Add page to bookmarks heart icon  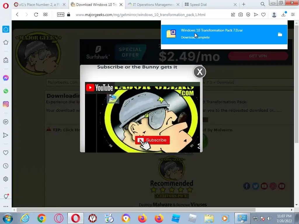pyautogui.click(x=263, y=15)
